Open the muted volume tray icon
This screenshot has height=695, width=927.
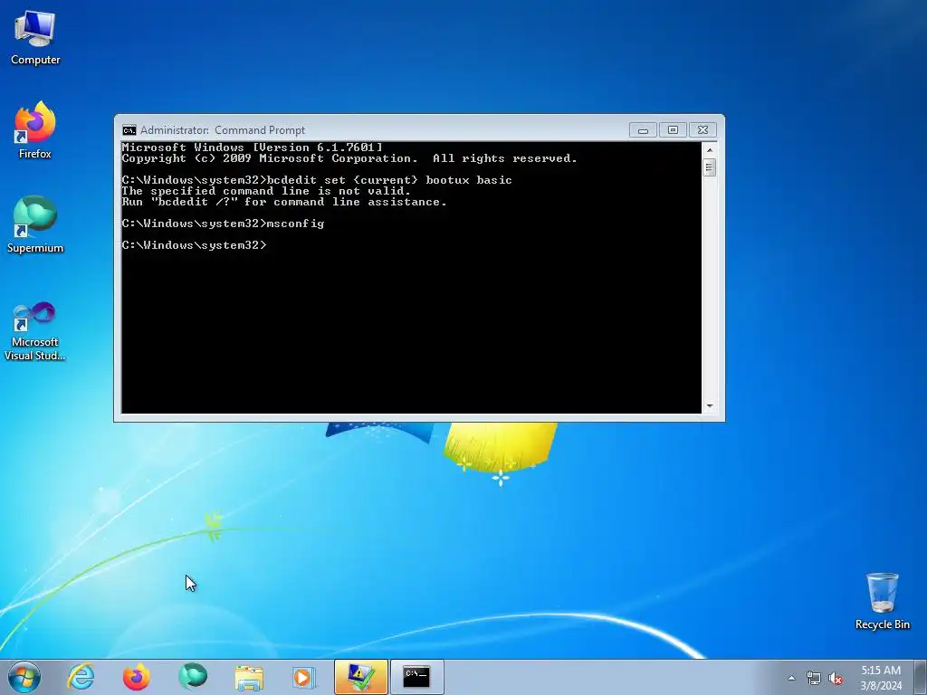click(x=836, y=679)
